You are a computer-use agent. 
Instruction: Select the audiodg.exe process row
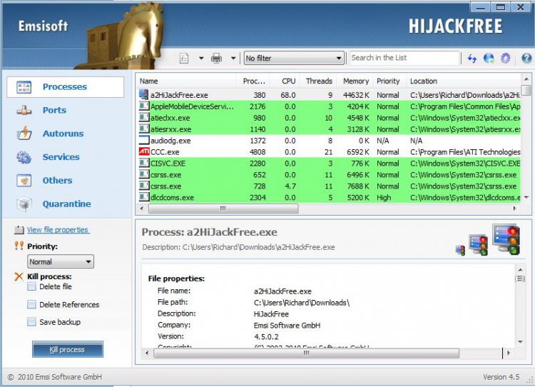coord(330,141)
